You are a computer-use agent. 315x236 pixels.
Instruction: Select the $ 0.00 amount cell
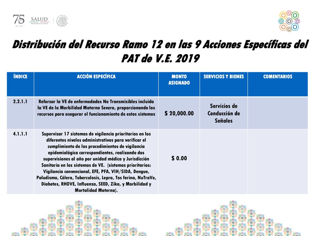pos(179,162)
